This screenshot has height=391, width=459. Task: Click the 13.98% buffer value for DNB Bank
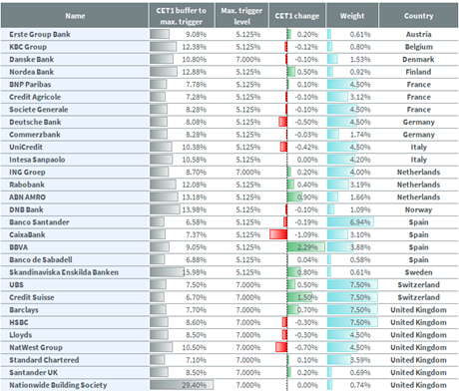pyautogui.click(x=194, y=209)
